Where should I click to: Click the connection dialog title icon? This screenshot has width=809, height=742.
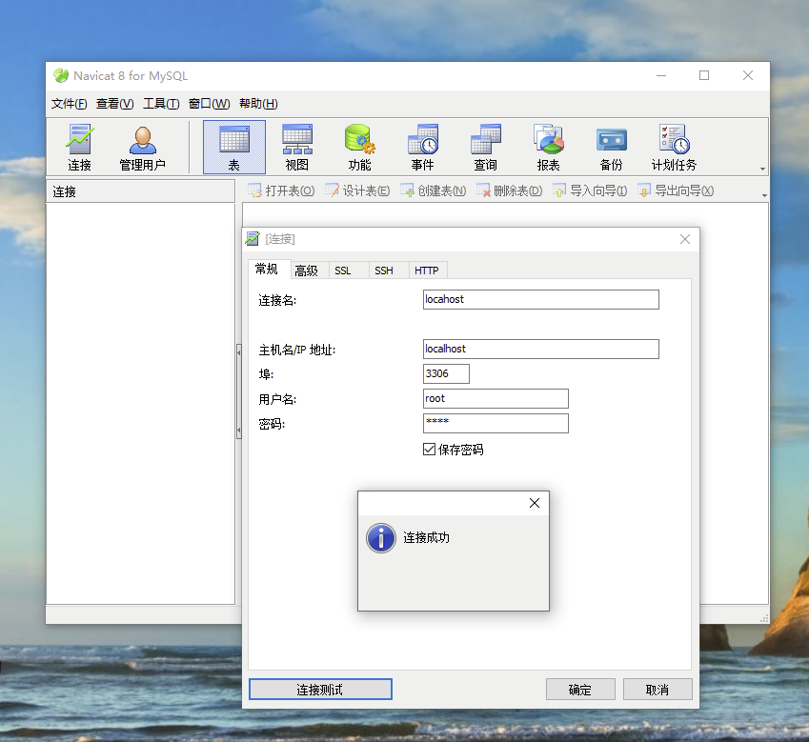(253, 239)
